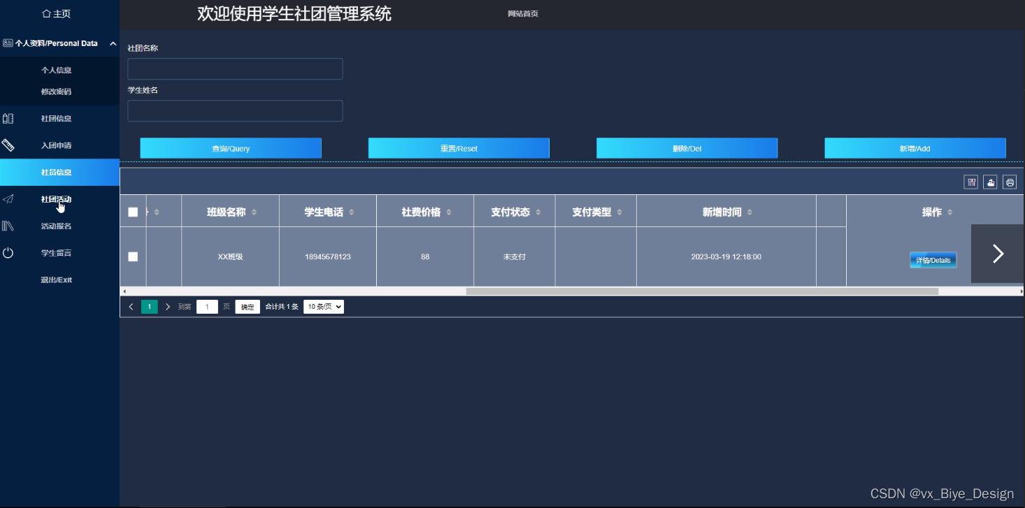Click the 未支付 status cell
1025x508 pixels.
click(x=515, y=256)
